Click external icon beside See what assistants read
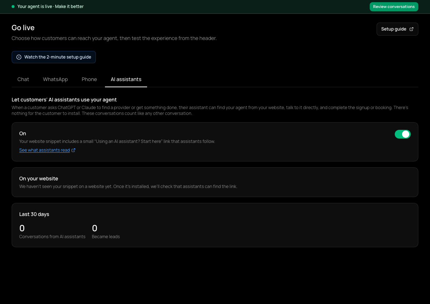Image resolution: width=430 pixels, height=304 pixels. [73, 150]
